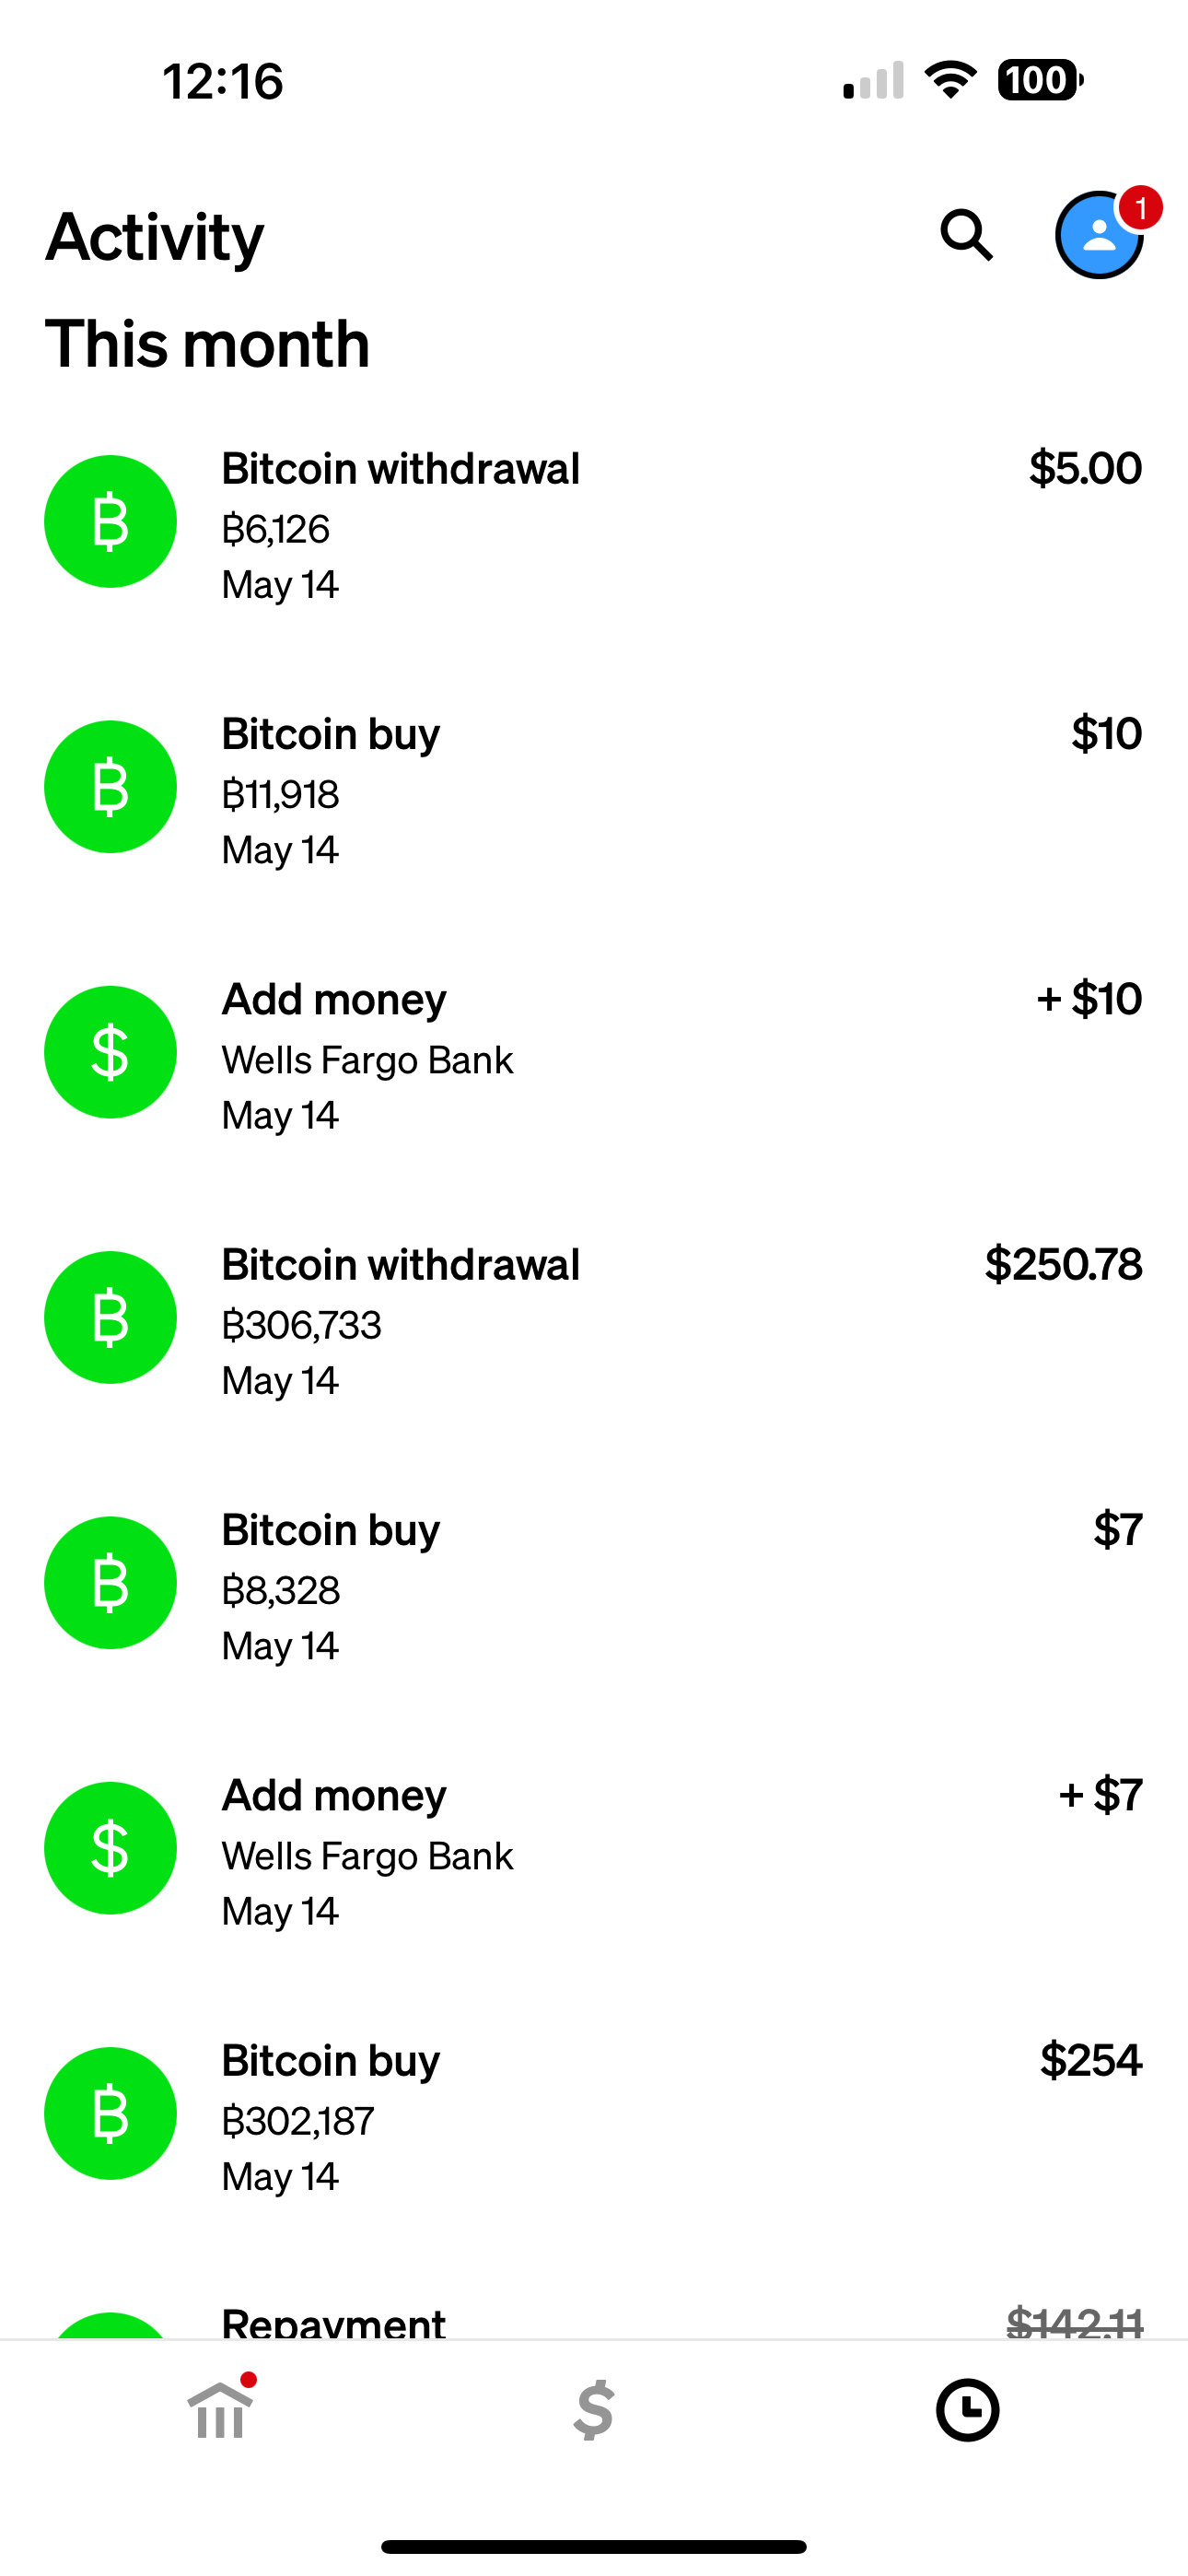Image resolution: width=1188 pixels, height=2576 pixels.
Task: Tap the Bitcoin icon for $254 buy
Action: click(x=111, y=2113)
